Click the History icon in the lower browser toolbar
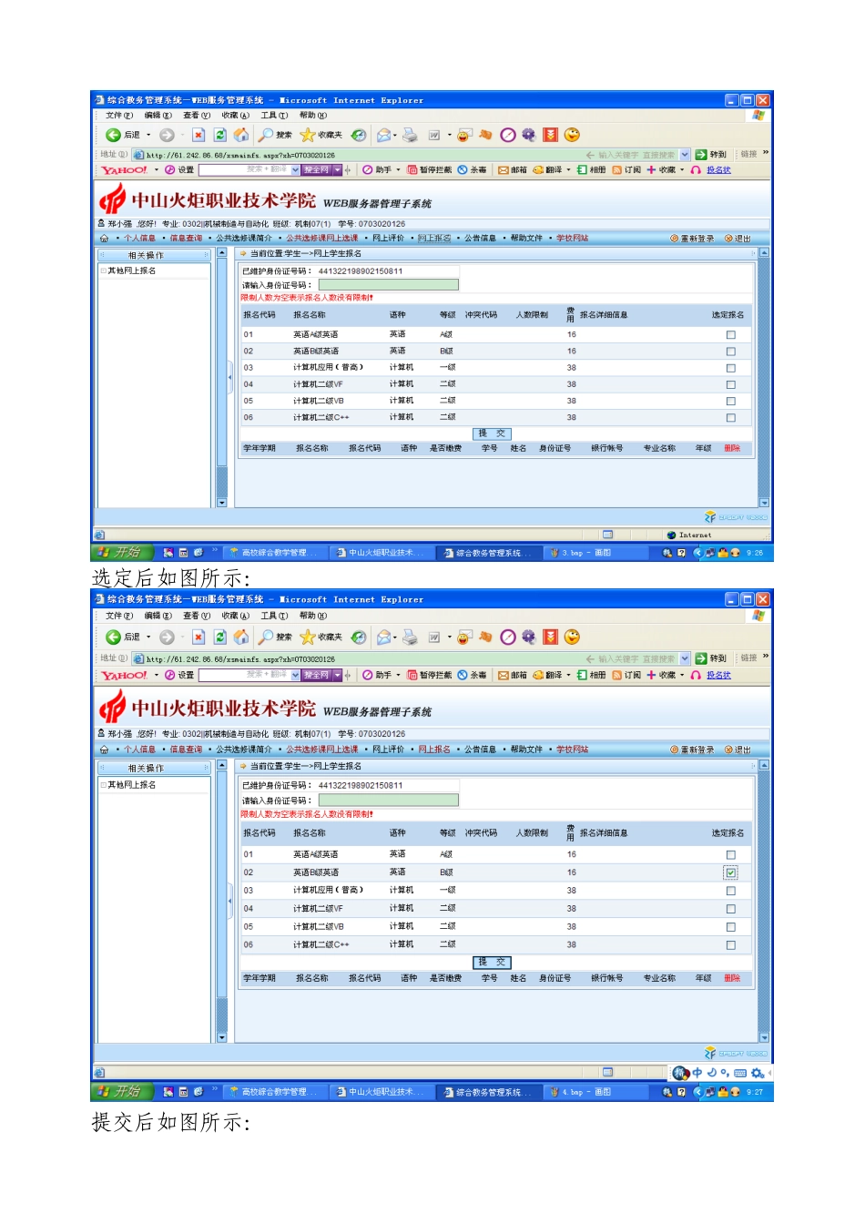 pyautogui.click(x=359, y=637)
